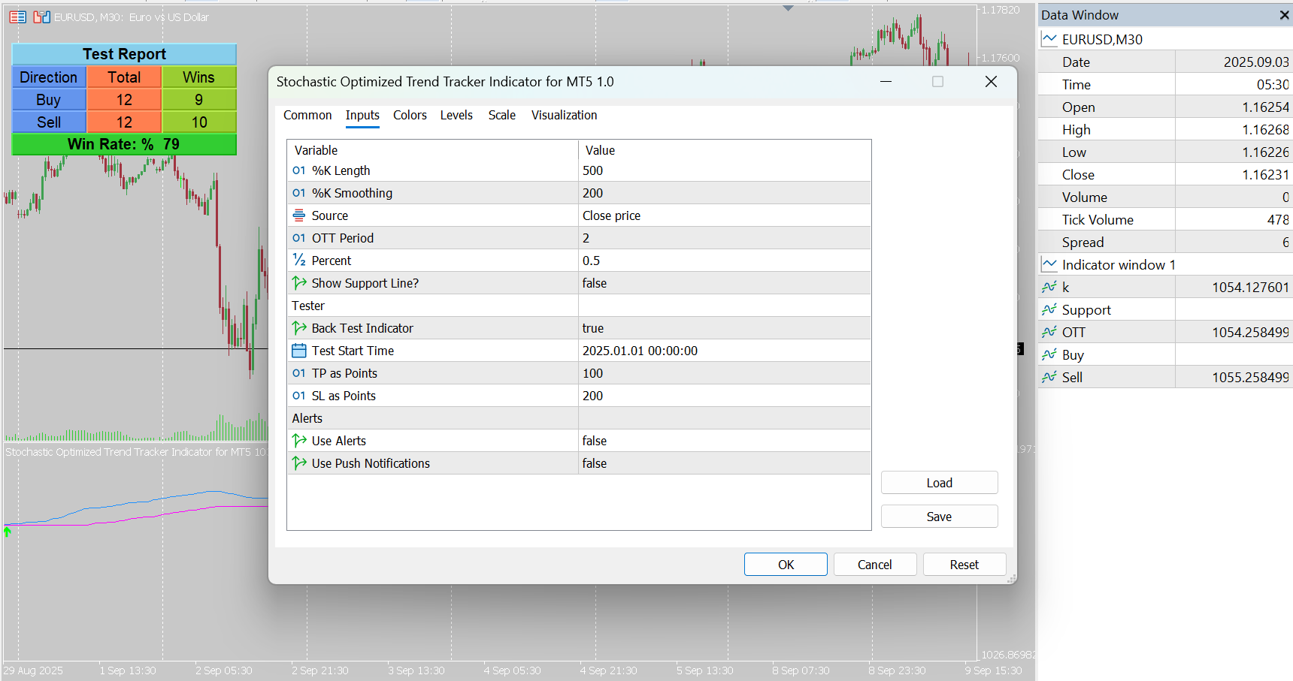Click the boolean icon beside Show Support Line

point(299,283)
